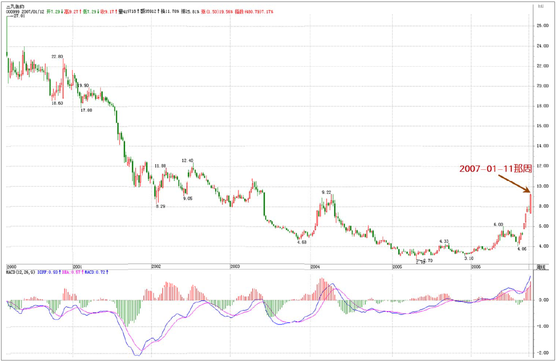Click the DIFF:0.93 indicator value
The image size is (556, 362).
pyautogui.click(x=48, y=271)
